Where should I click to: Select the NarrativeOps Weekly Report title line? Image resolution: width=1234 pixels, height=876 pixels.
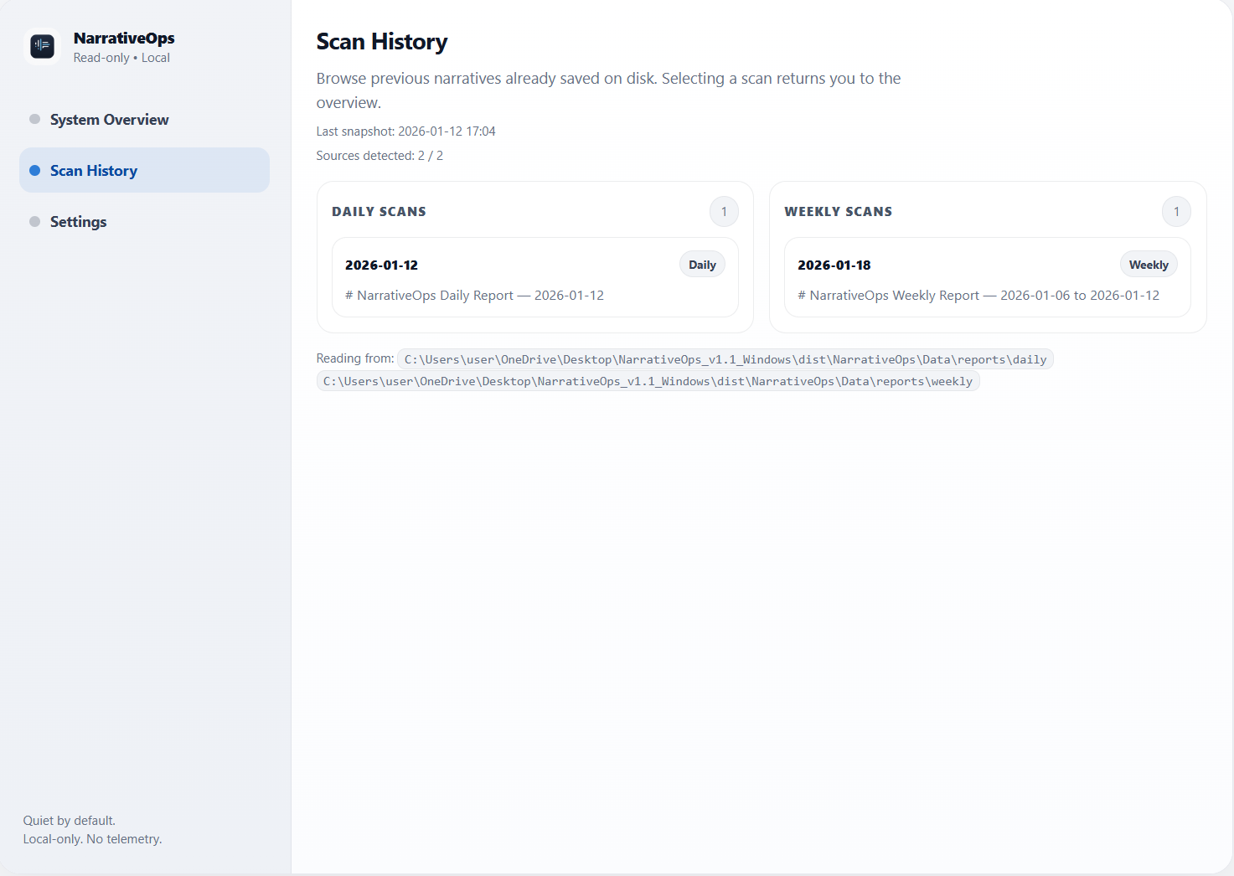pos(978,296)
